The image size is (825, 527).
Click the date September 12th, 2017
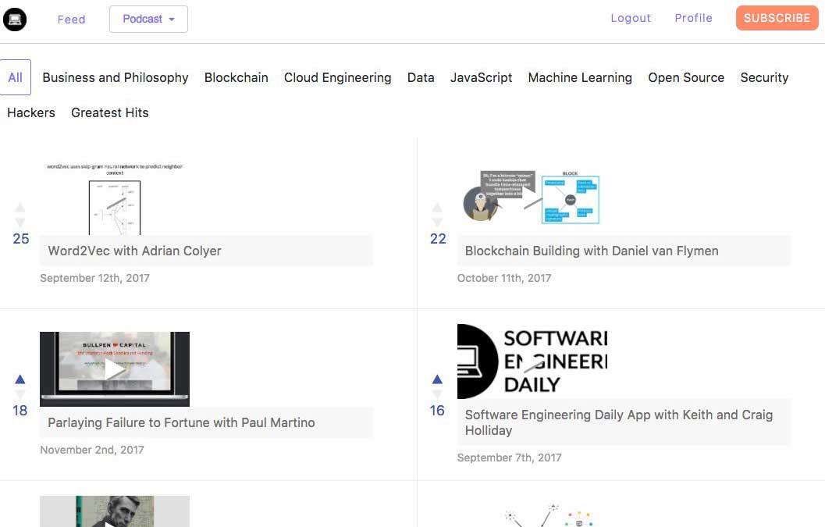pos(94,278)
